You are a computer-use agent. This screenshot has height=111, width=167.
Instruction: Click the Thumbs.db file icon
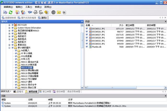(90, 47)
